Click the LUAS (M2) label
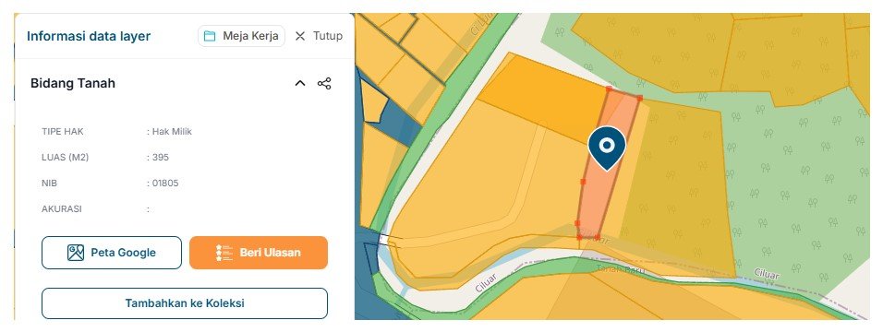This screenshot has height=332, width=883. 66,158
